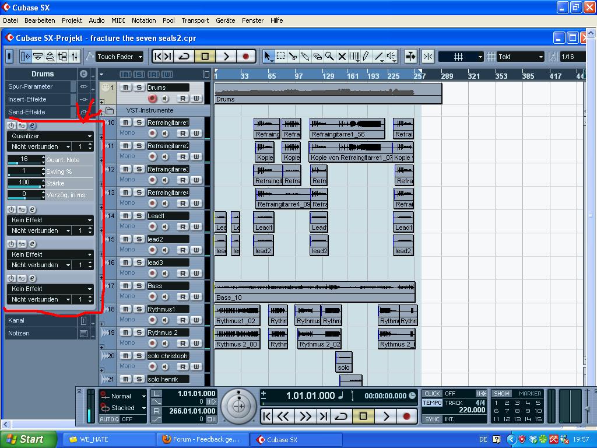This screenshot has height=448, width=597.
Task: Open the pool icon in toolbar
Action: pos(62,57)
